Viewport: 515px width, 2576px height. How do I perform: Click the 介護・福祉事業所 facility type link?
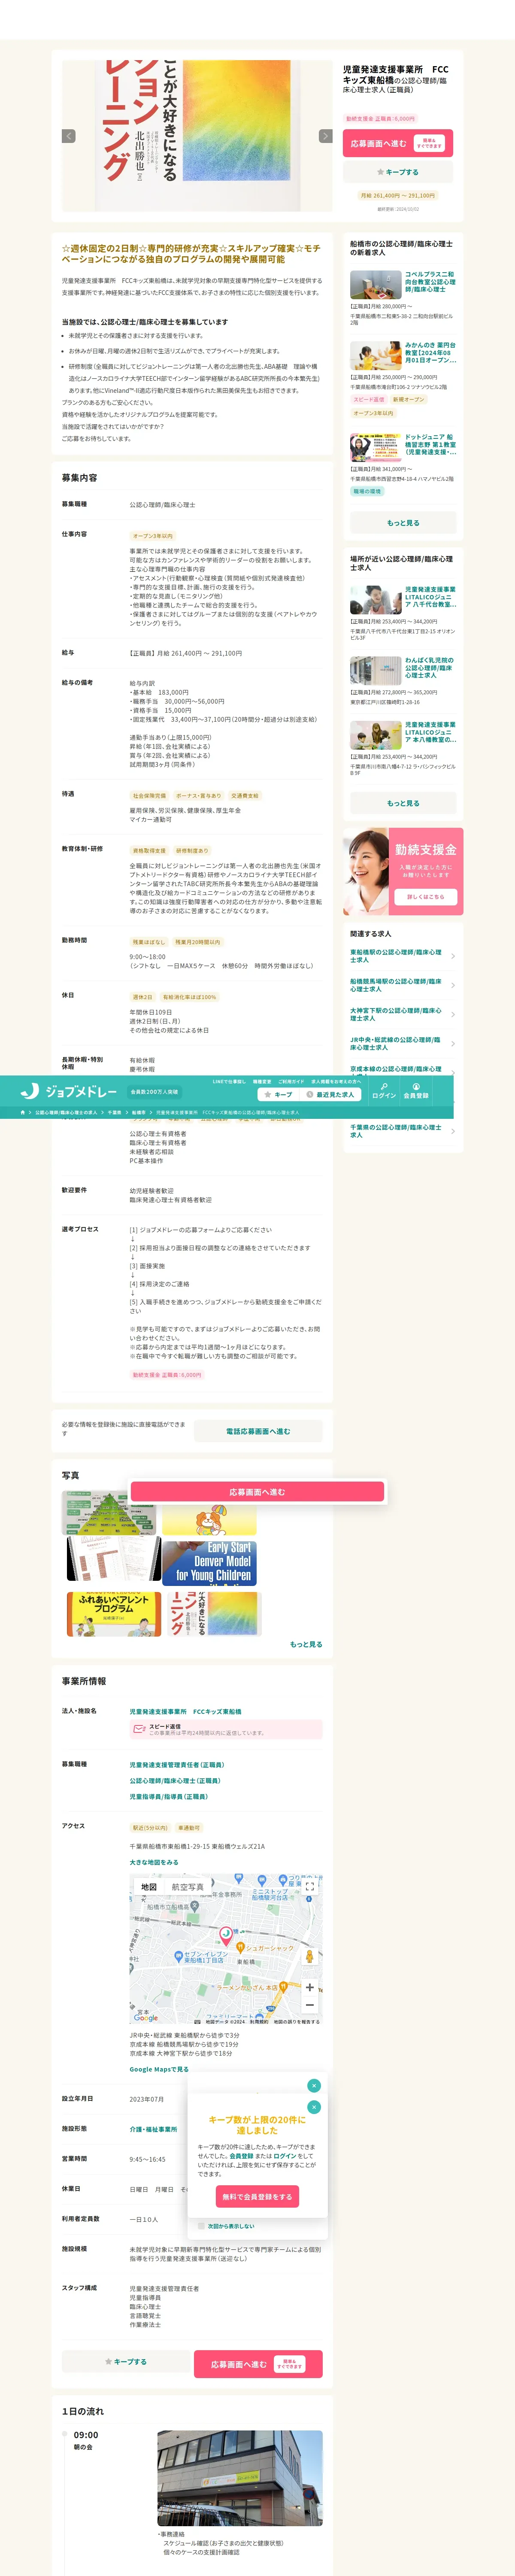click(153, 2129)
